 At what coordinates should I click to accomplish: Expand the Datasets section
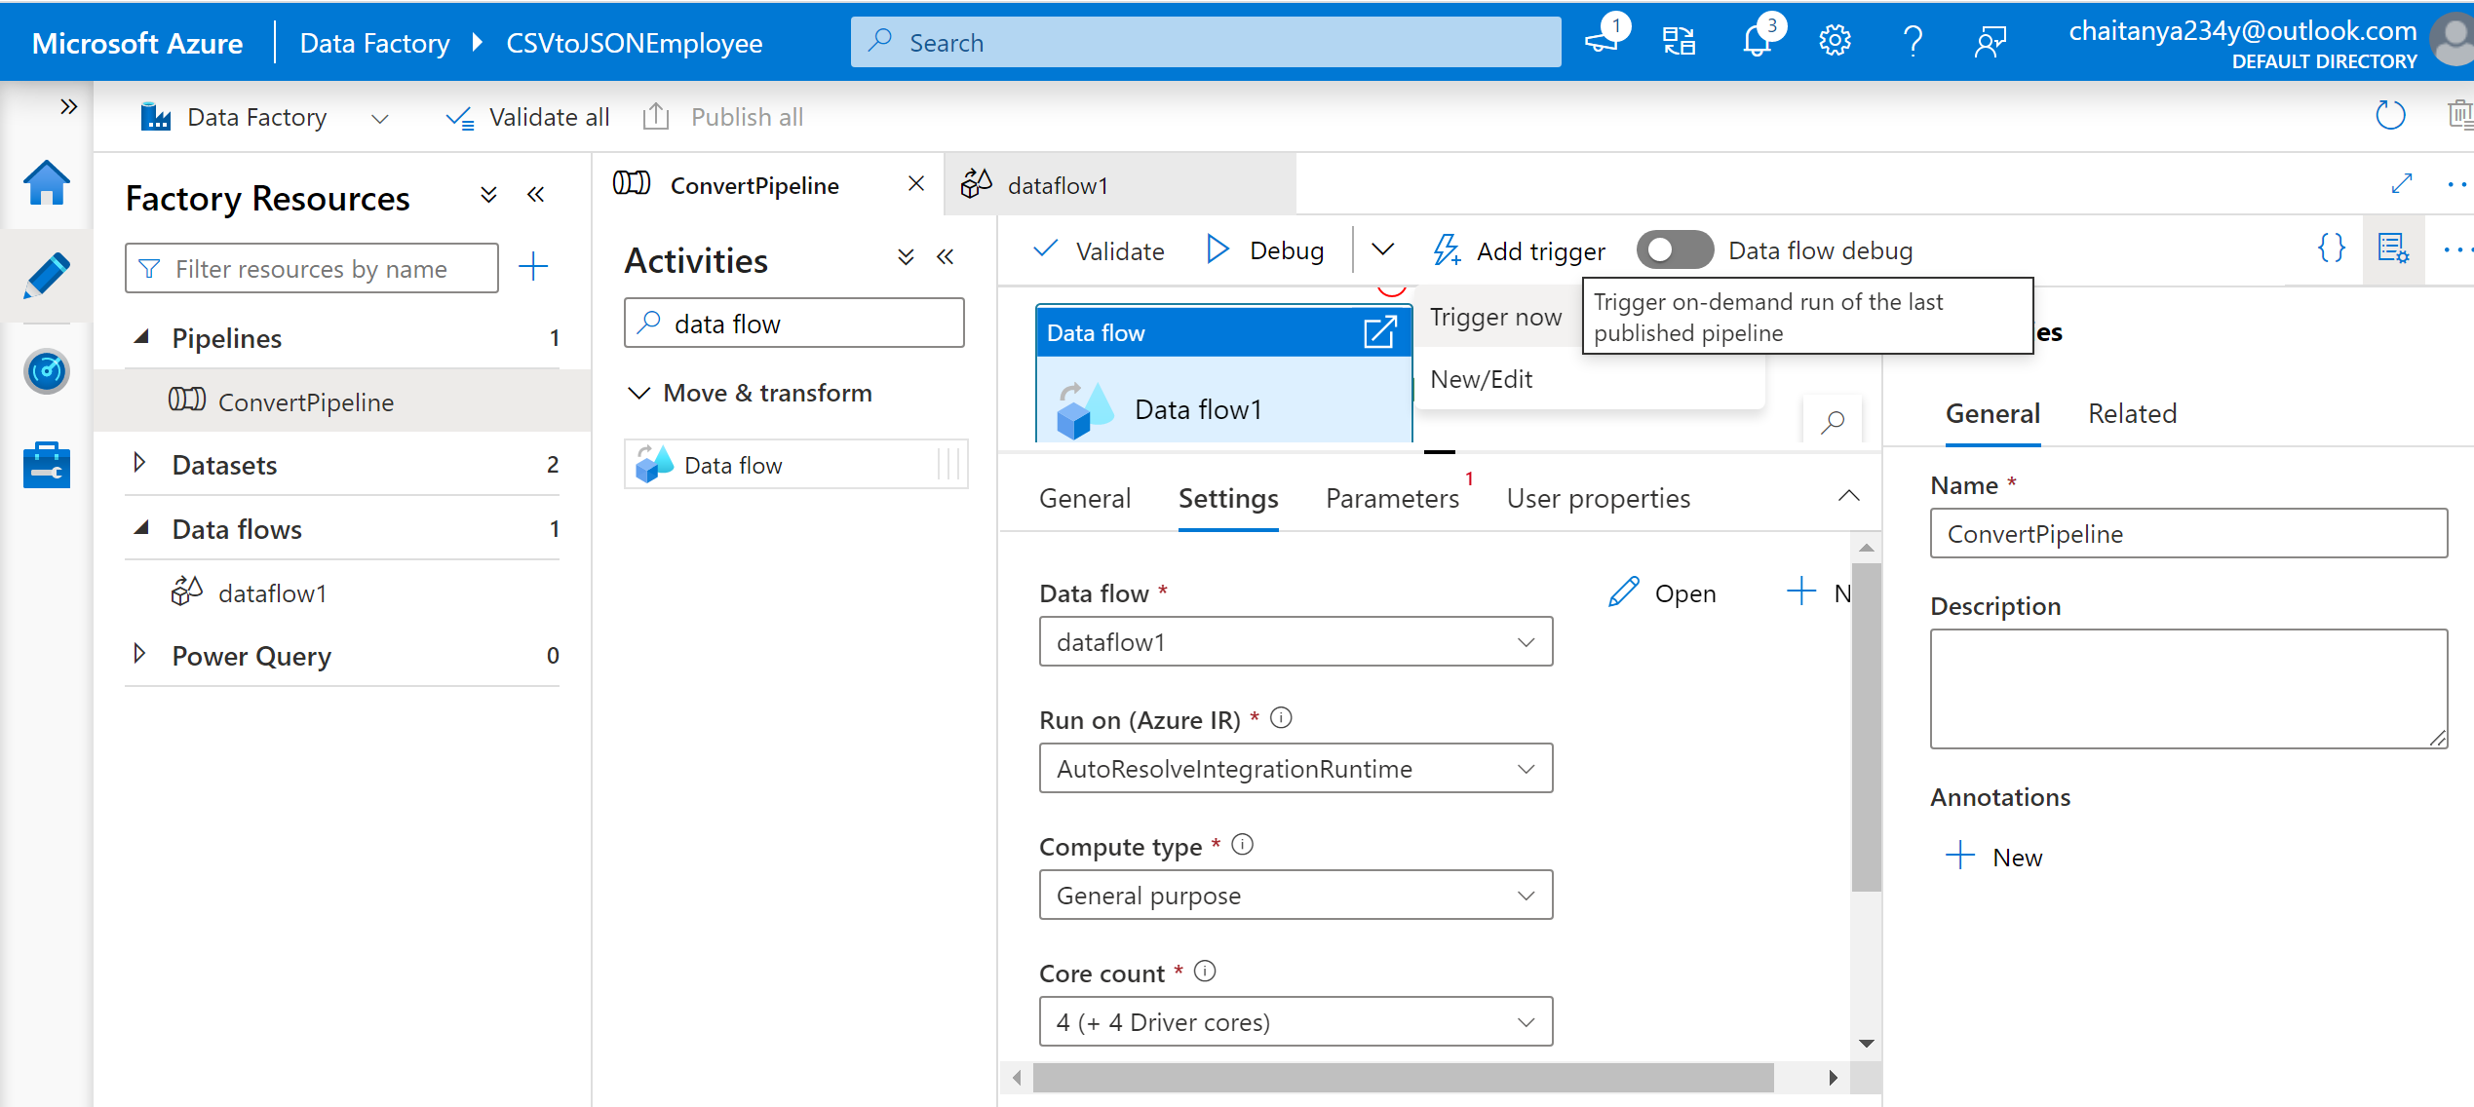(x=139, y=464)
